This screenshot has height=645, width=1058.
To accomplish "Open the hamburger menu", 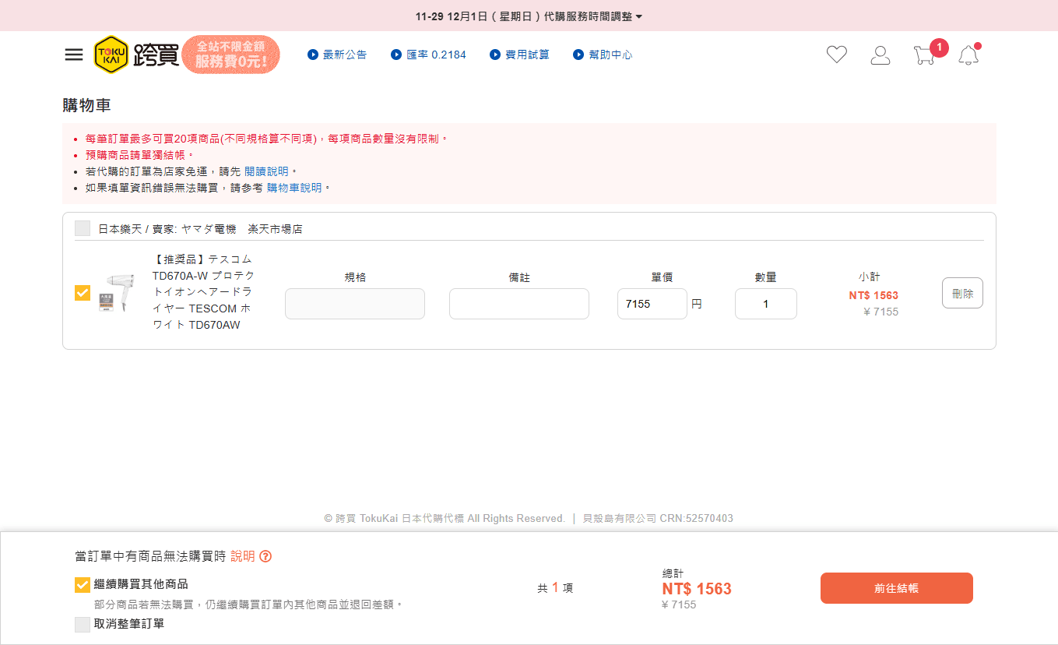I will coord(74,55).
